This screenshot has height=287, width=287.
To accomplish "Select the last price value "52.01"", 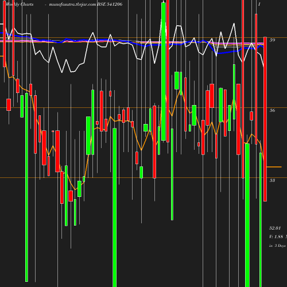I will [x=275, y=228].
